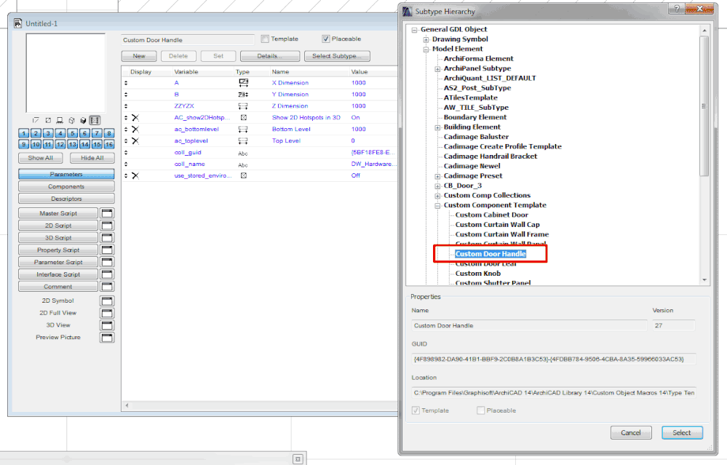Click the hide X icon on ac_bottomlevel row
This screenshot has height=465, width=727.
135,130
